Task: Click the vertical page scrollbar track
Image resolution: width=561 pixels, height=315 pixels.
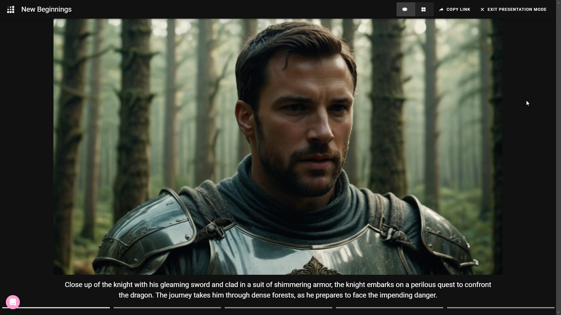Action: point(558,157)
